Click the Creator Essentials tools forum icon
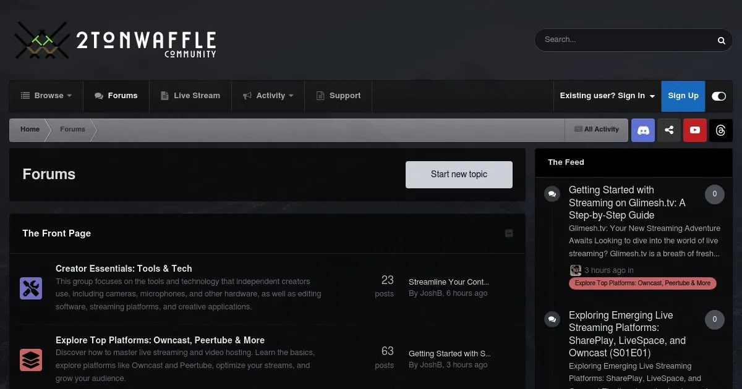The image size is (742, 389). coord(31,288)
